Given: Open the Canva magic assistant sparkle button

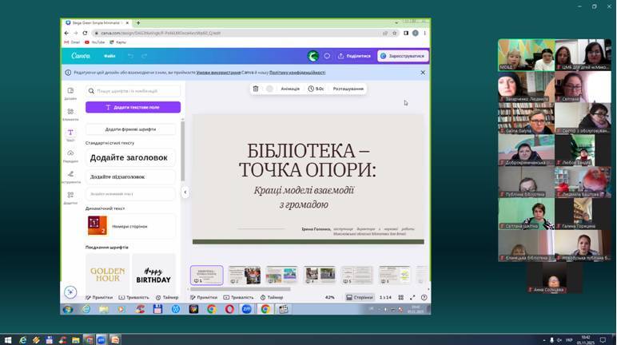Looking at the screenshot, I should (70, 292).
